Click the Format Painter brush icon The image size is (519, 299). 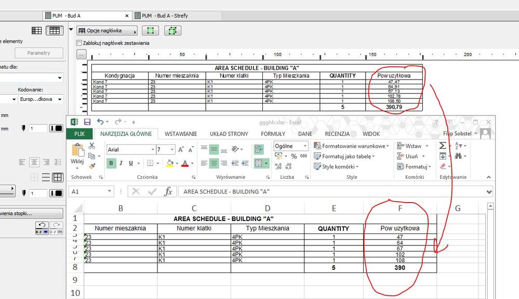(x=91, y=165)
